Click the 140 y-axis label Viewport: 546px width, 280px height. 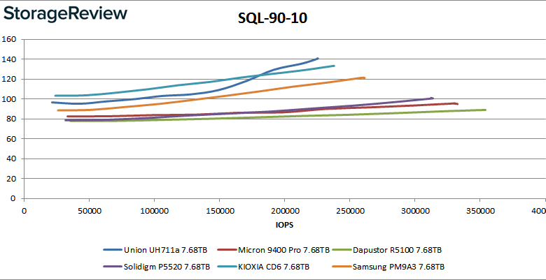pos(9,59)
